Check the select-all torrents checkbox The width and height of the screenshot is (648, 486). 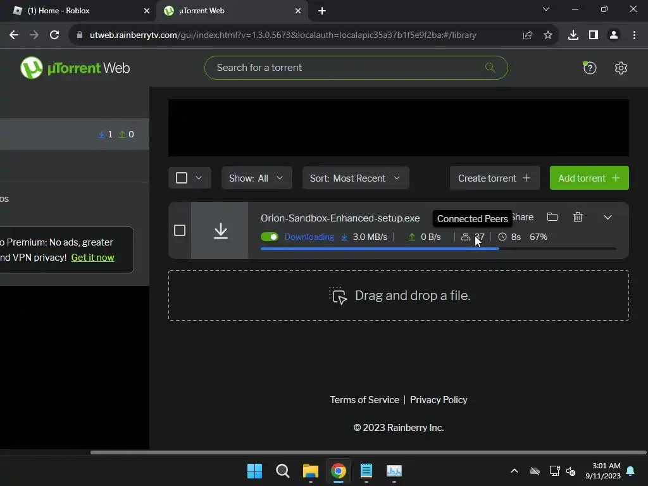point(182,178)
